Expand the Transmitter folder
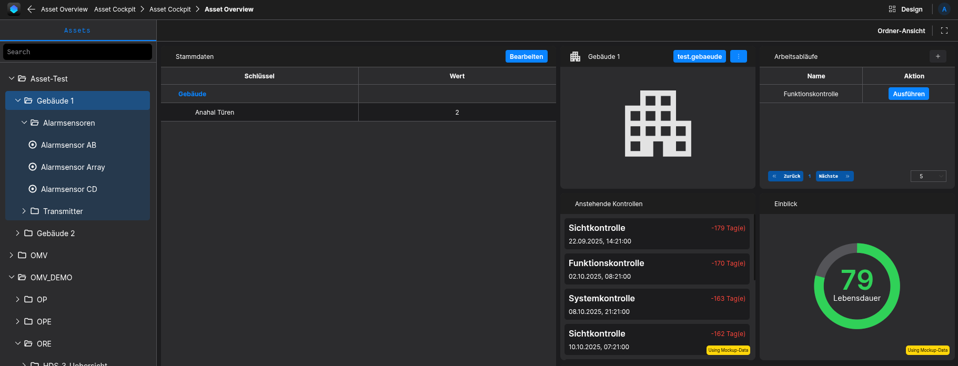The image size is (958, 366). pos(24,211)
